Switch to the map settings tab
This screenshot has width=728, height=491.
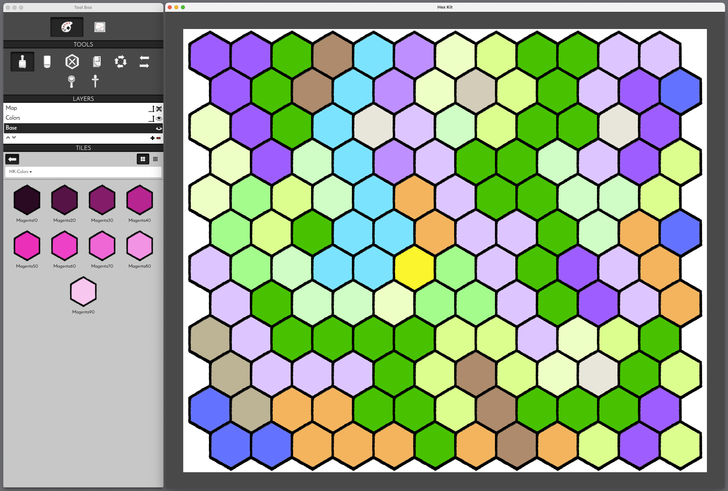[x=100, y=27]
